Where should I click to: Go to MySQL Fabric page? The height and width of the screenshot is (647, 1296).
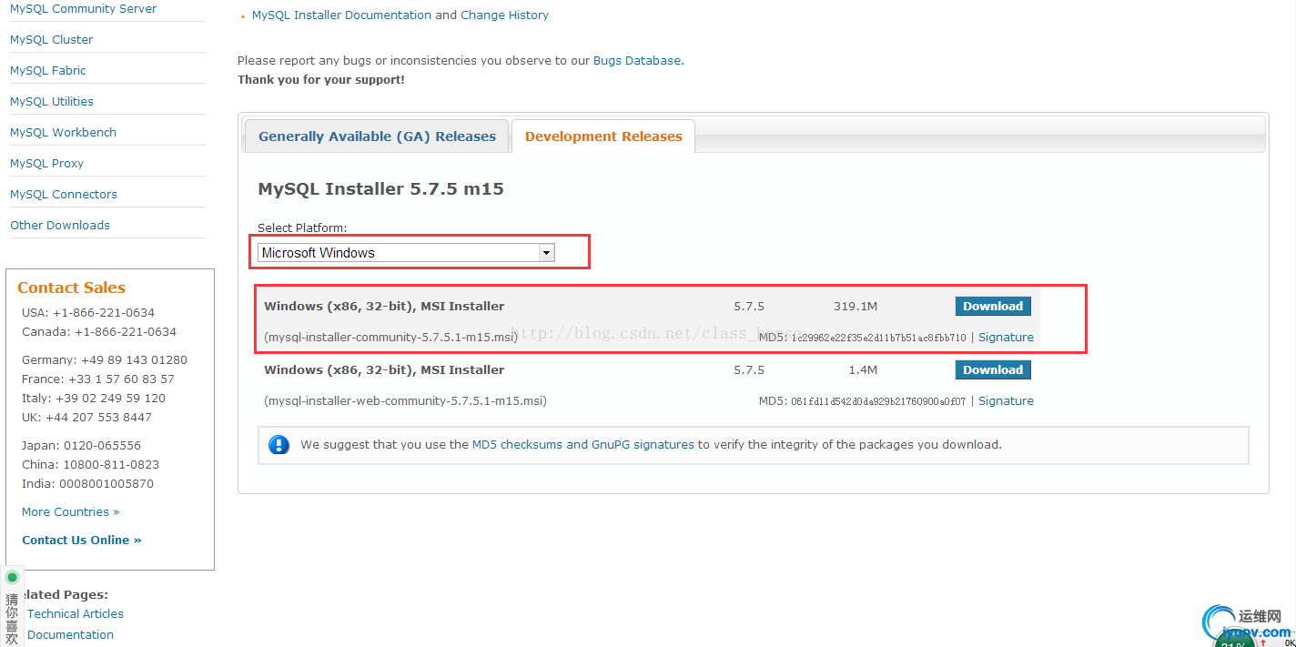[48, 71]
